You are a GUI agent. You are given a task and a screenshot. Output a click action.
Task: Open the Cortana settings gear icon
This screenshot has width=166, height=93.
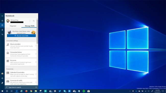(2, 78)
